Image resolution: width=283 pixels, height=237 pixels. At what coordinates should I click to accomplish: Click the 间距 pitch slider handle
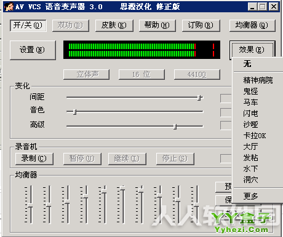[199, 98]
